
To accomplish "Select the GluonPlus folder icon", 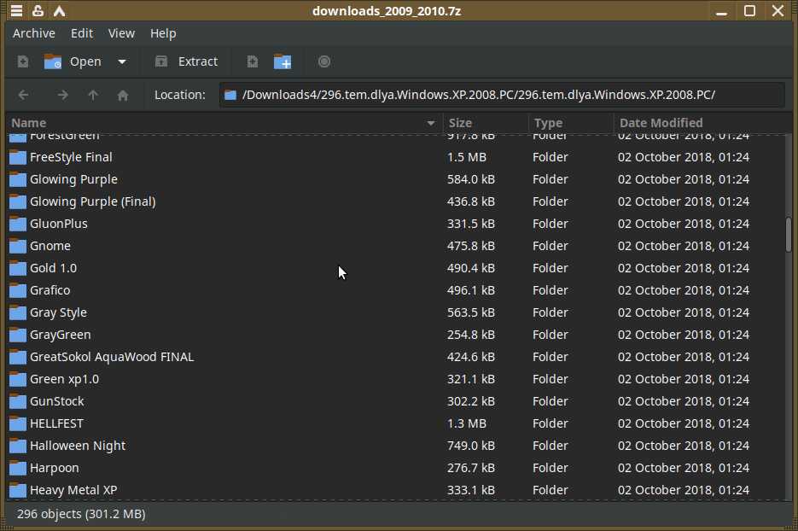I will click(18, 224).
